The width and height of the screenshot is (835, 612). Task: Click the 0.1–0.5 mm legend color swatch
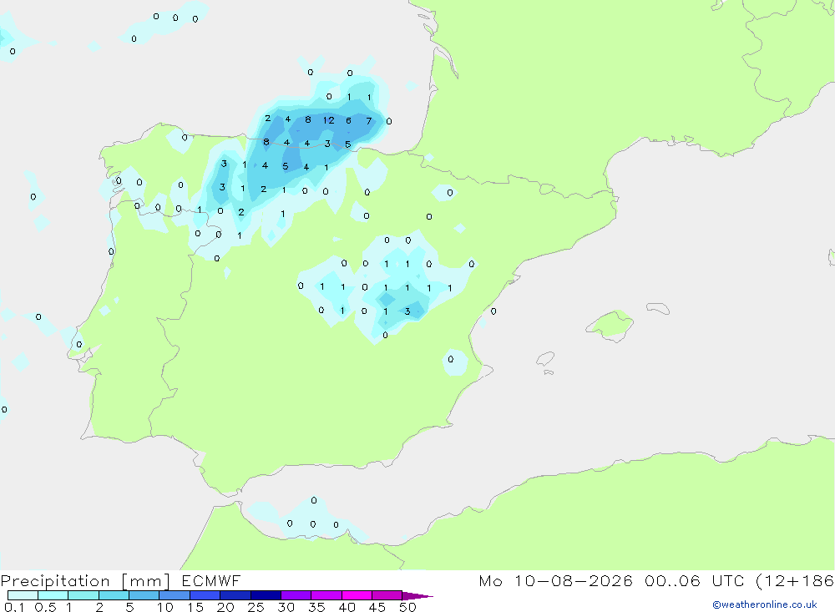(23, 595)
